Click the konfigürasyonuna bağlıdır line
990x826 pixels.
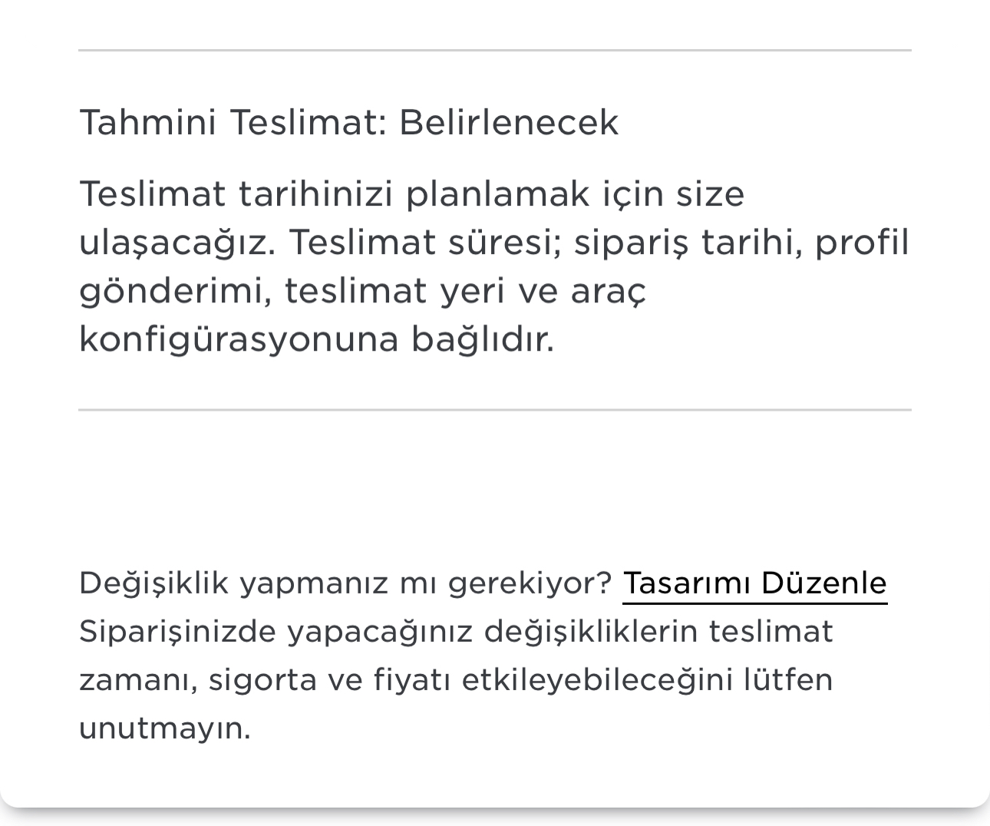click(x=316, y=339)
